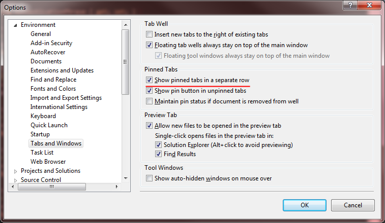The image size is (385, 223).
Task: Collapse the Environment tree node
Action: (x=15, y=25)
